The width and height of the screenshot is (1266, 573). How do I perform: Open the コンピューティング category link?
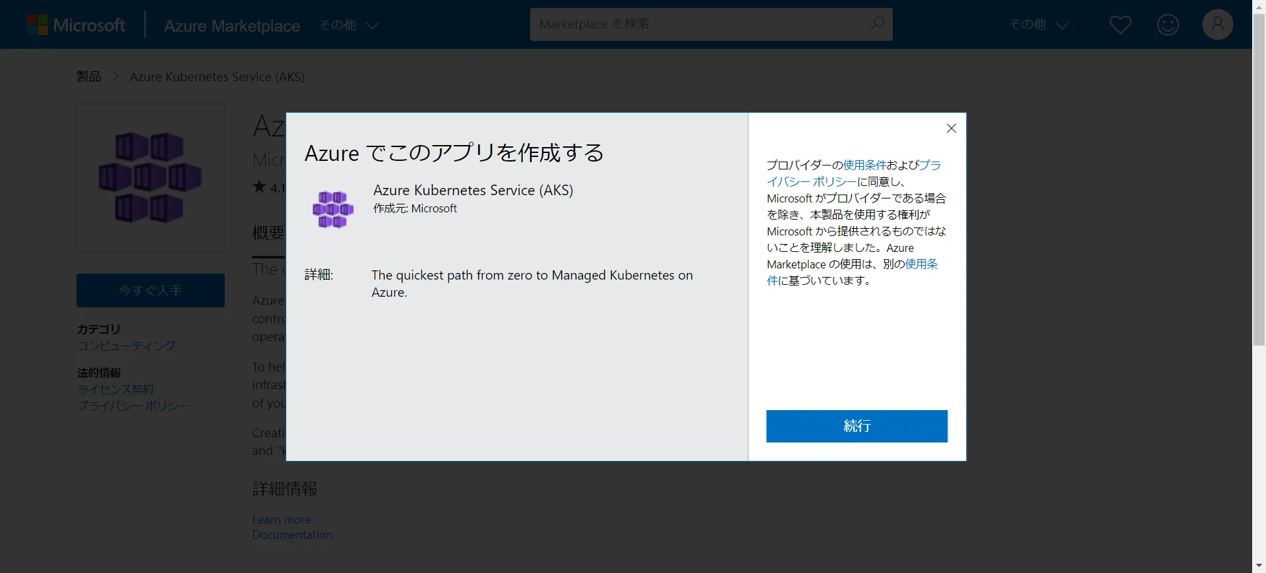pos(126,346)
